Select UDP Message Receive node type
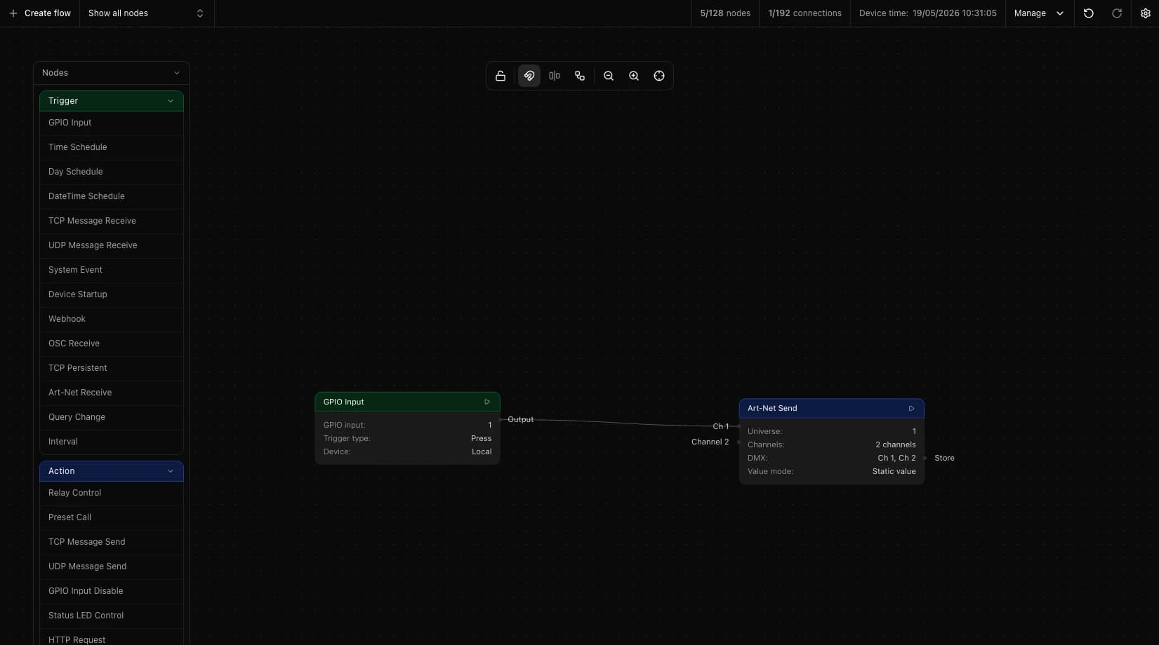The height and width of the screenshot is (645, 1159). pyautogui.click(x=112, y=245)
